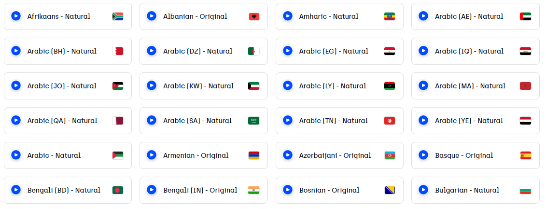Click the Azerbaijan flag for Azerbaijani - Original
The height and width of the screenshot is (209, 546).
(x=389, y=156)
